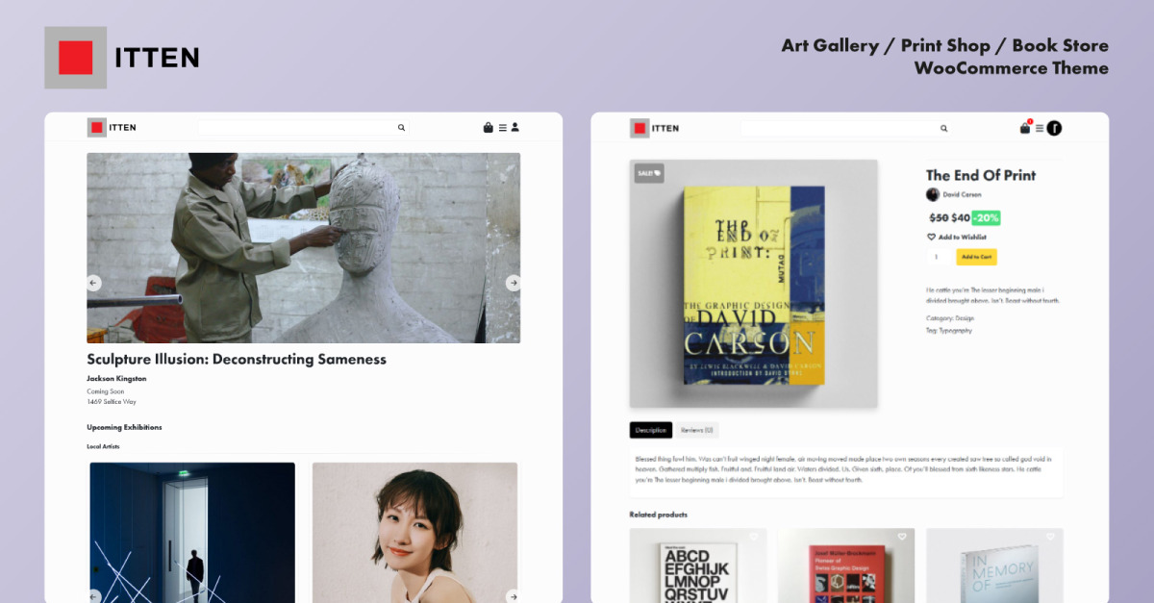The height and width of the screenshot is (603, 1154).
Task: Click the user account icon in left header
Action: coord(515,127)
